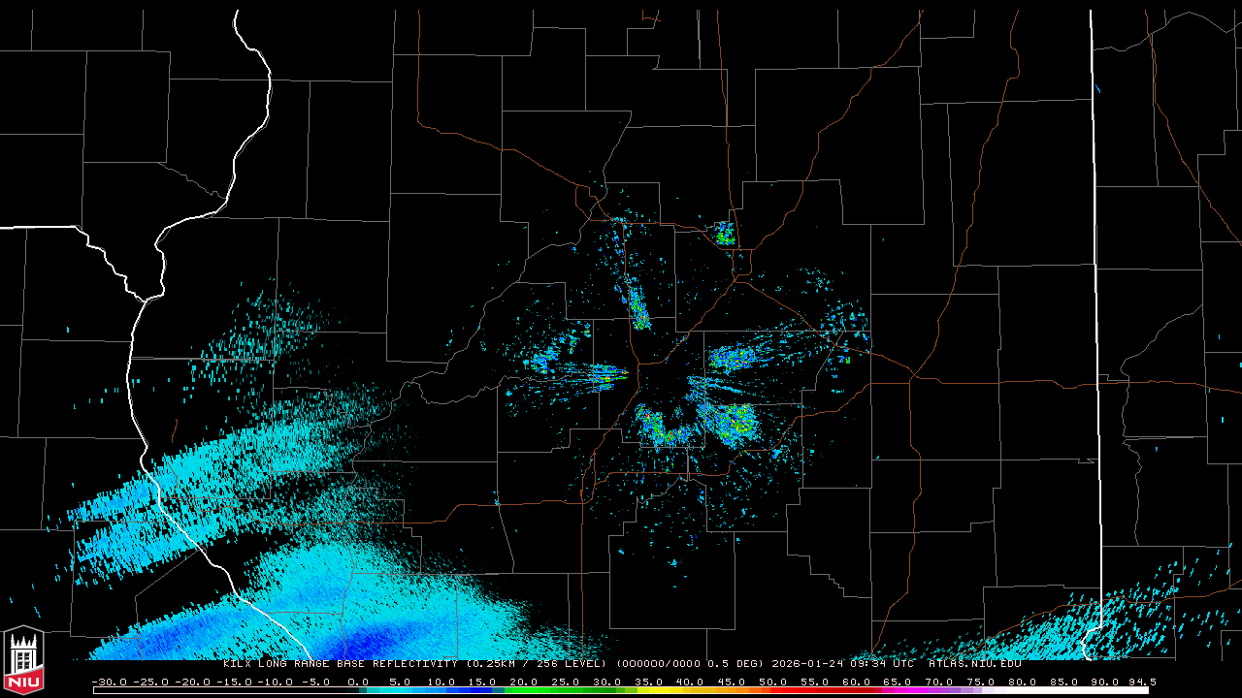Viewport: 1242px width, 698px height.
Task: Click the NIU logo in the corner
Action: [x=23, y=662]
